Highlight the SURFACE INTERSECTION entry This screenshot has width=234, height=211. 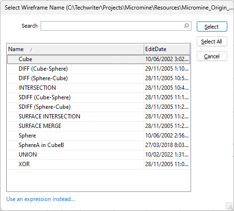pos(98,116)
